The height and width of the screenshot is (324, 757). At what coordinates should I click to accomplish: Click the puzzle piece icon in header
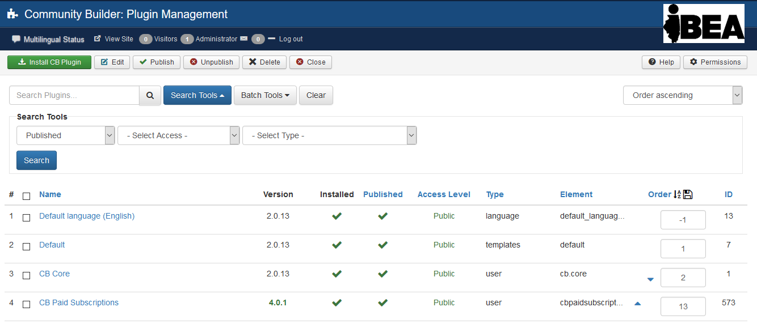12,14
